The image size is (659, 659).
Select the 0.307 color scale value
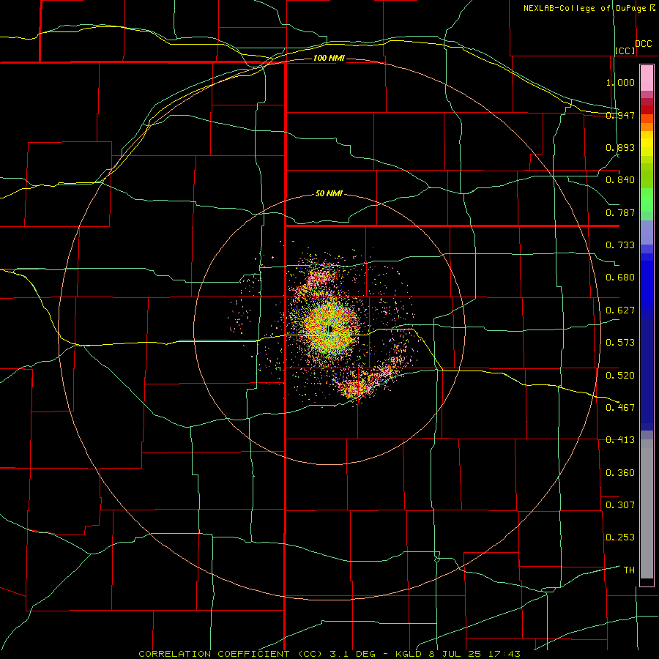(620, 505)
